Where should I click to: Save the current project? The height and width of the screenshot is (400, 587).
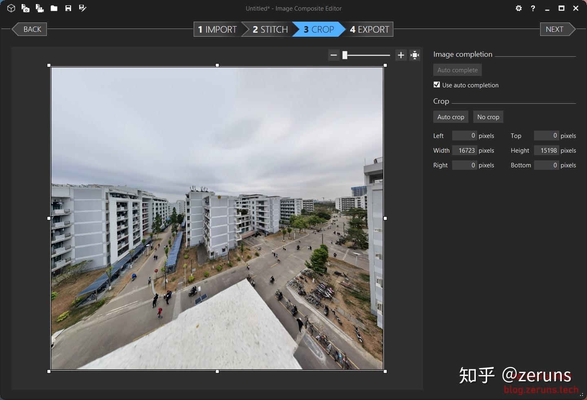(68, 8)
